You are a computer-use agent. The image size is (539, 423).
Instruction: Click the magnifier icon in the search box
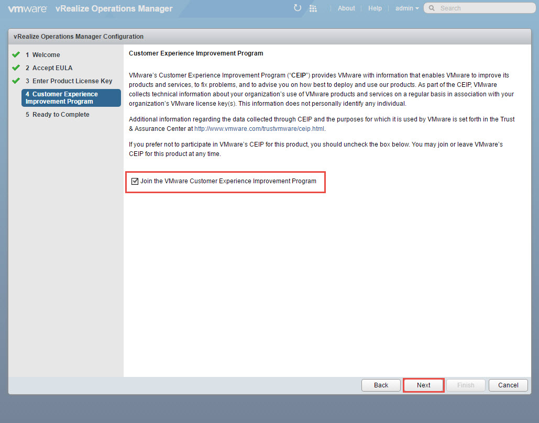click(x=432, y=8)
